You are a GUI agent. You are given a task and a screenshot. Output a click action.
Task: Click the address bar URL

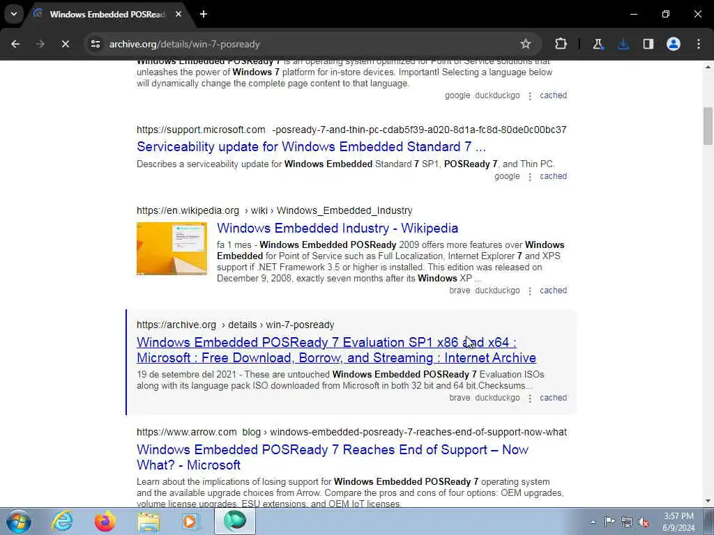(x=184, y=44)
